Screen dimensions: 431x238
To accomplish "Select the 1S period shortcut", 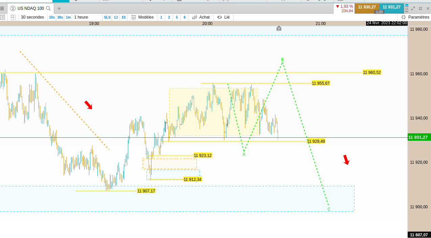I will click(123, 17).
